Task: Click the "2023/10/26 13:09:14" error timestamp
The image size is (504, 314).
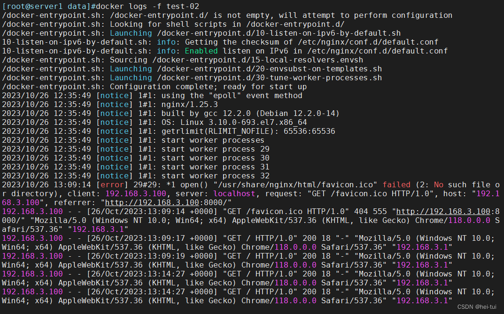Action: coord(47,185)
